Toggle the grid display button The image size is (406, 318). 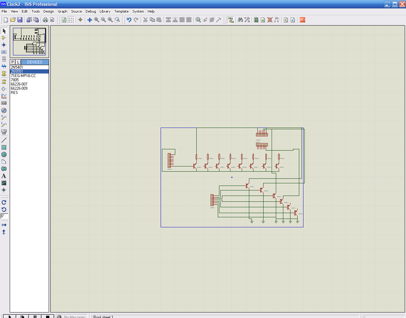coord(71,20)
